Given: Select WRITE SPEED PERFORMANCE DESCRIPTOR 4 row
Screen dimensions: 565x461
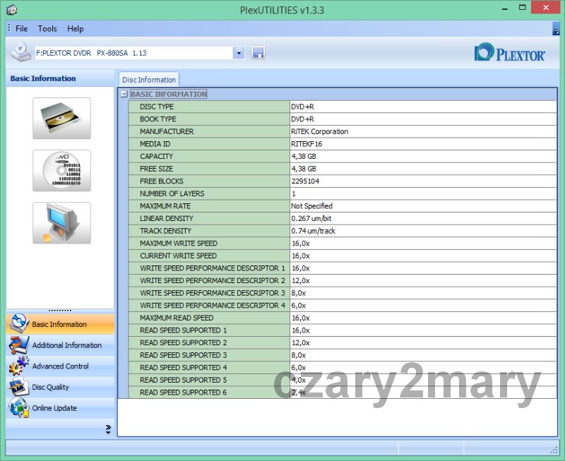Looking at the screenshot, I should (343, 306).
